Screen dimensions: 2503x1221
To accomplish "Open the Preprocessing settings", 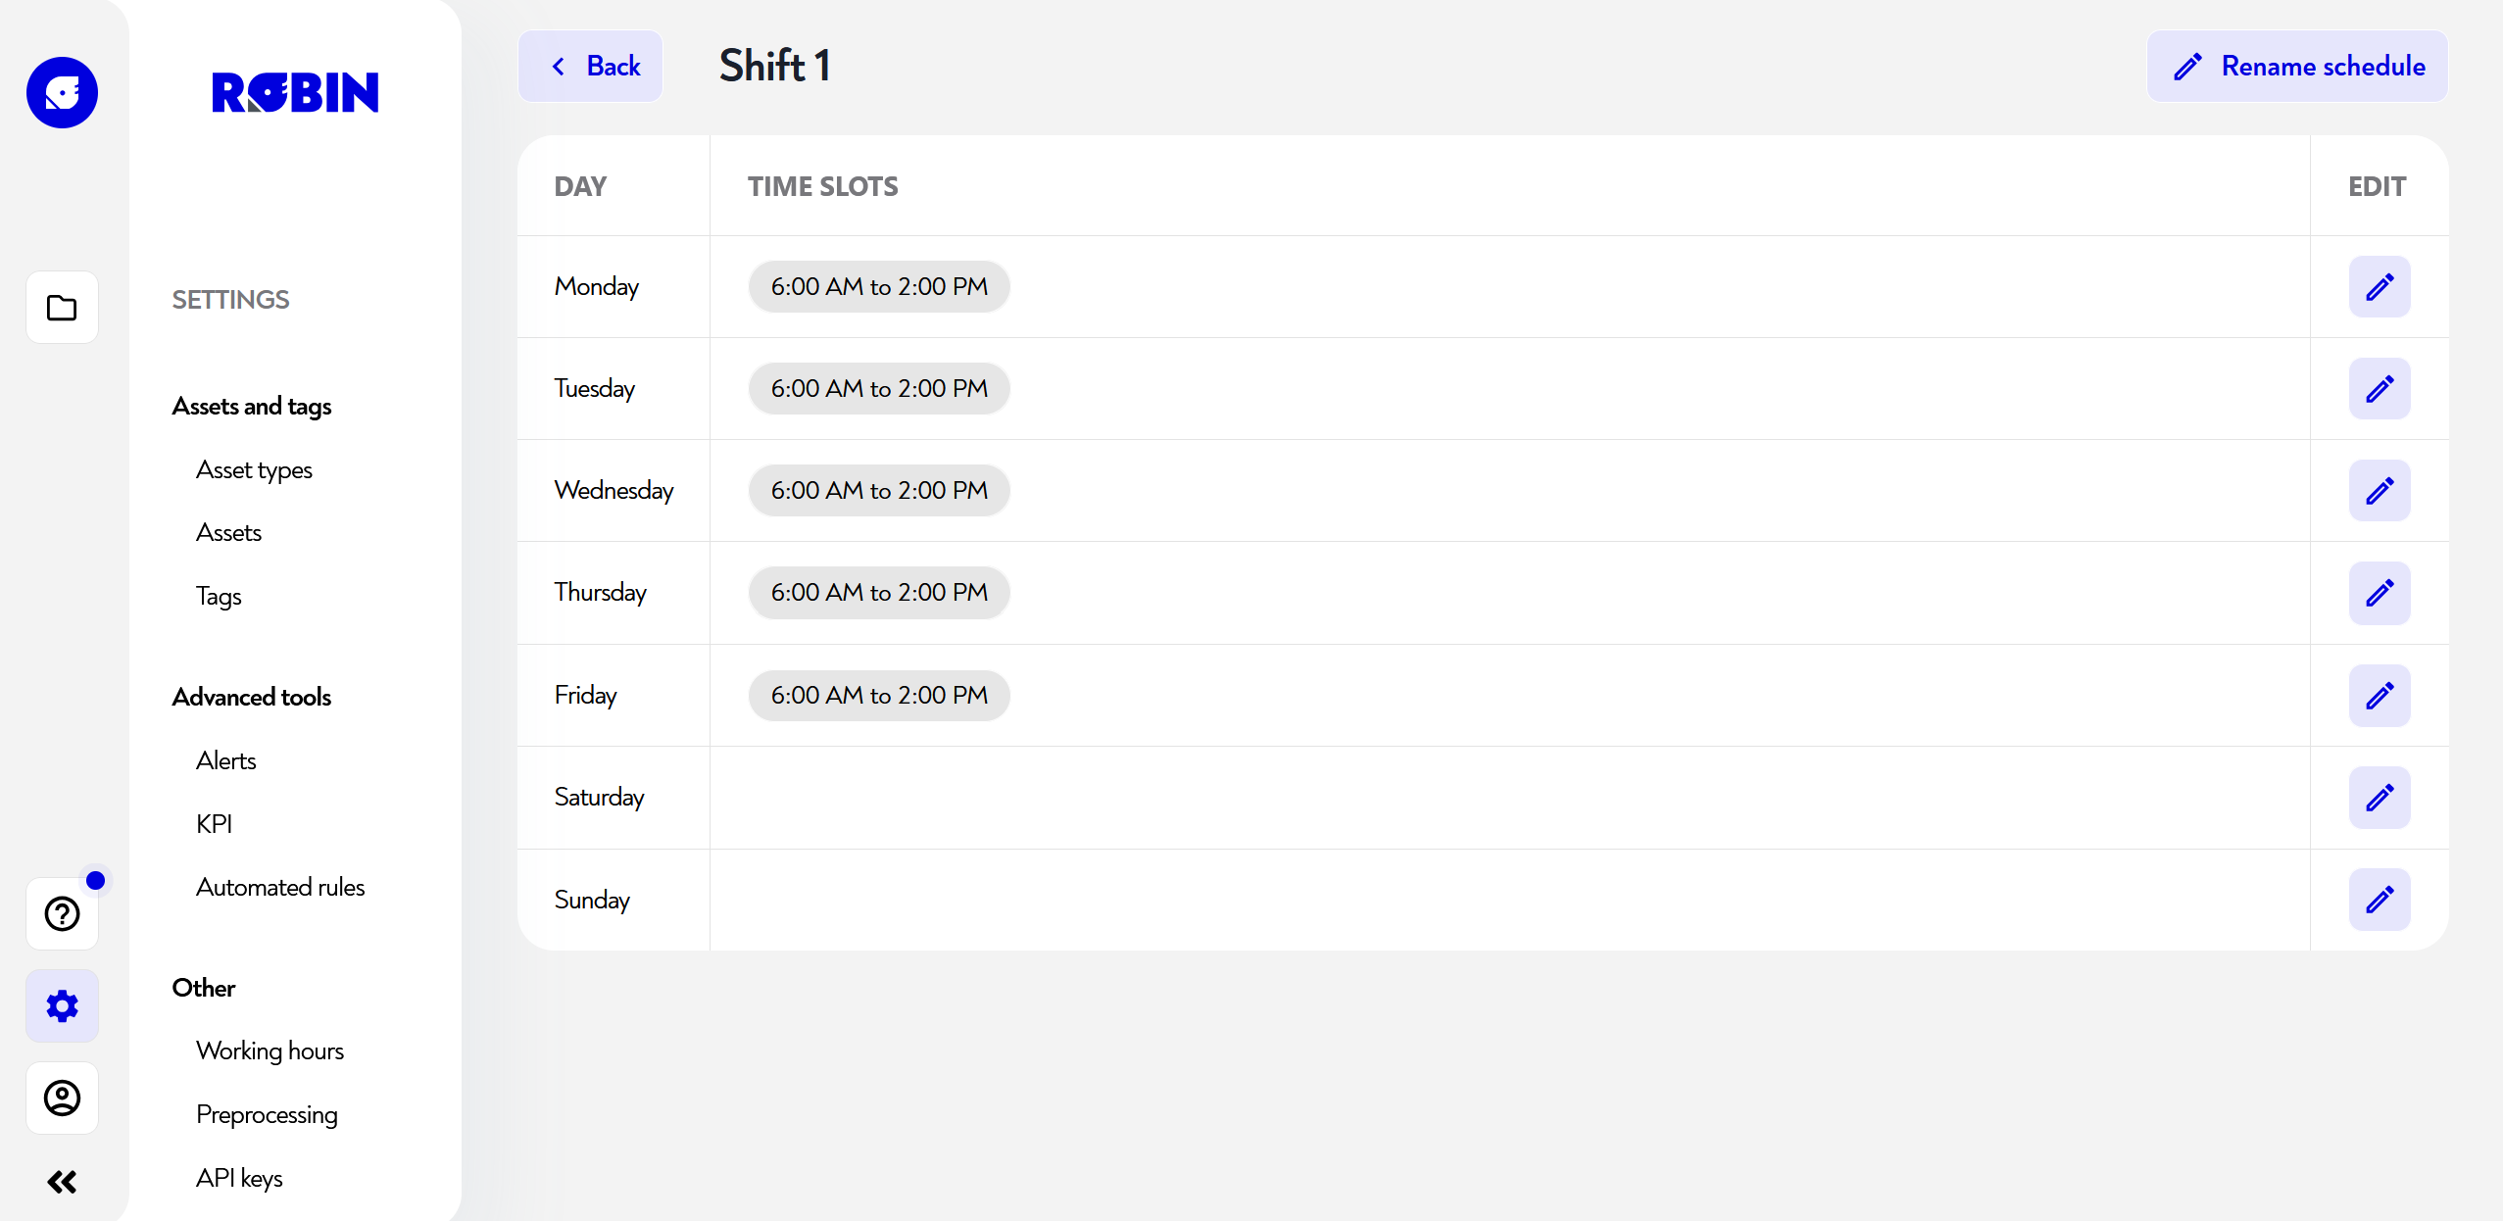I will pos(267,1114).
